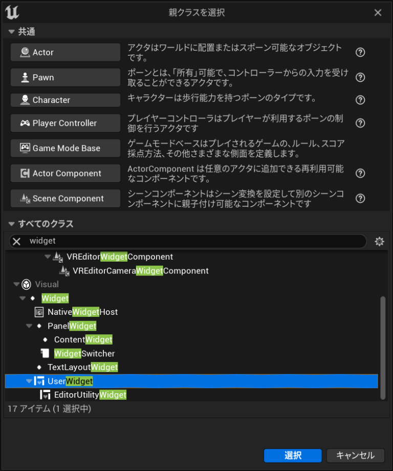Open help for the Pawn class
This screenshot has width=393, height=471.
pos(360,77)
